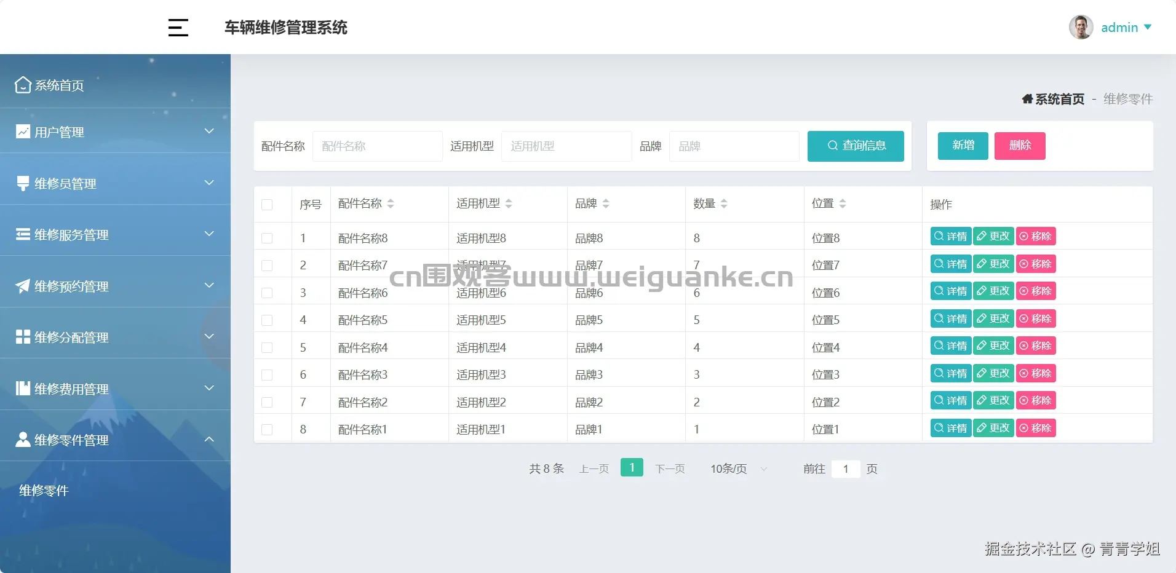Click the admin avatar picture
The image size is (1176, 573).
tap(1081, 27)
